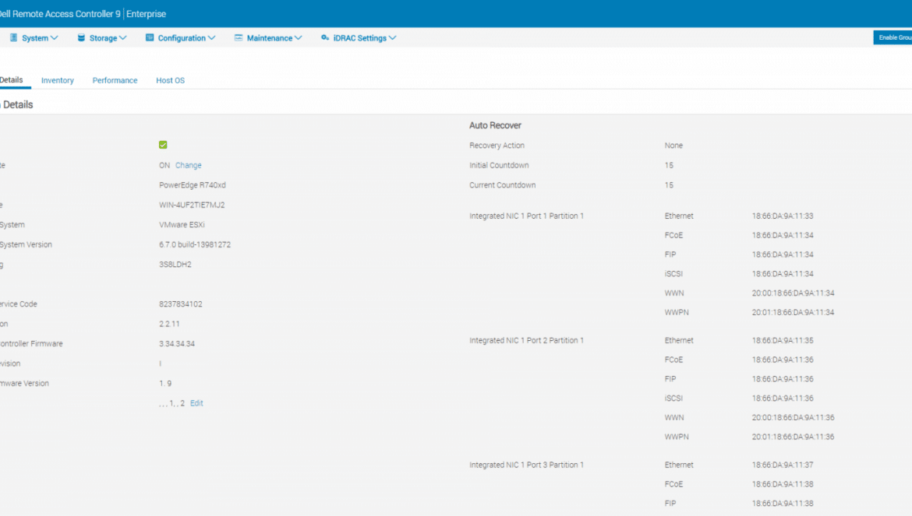
Task: Click the Change power state link
Action: 189,166
